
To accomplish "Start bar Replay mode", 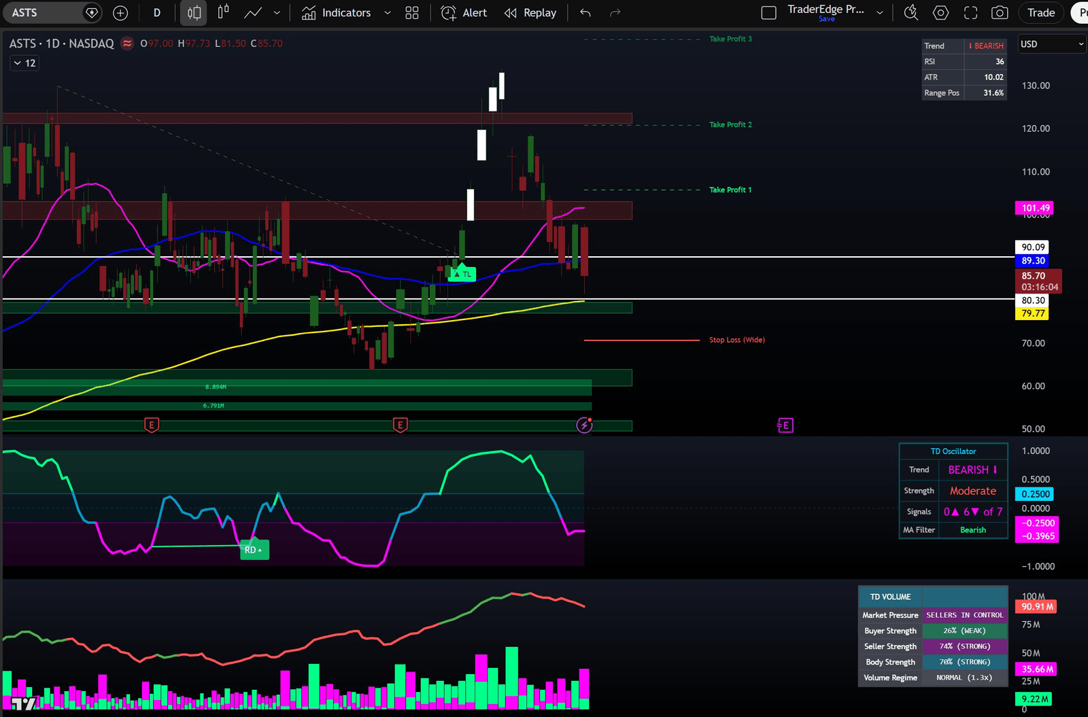I will tap(530, 13).
